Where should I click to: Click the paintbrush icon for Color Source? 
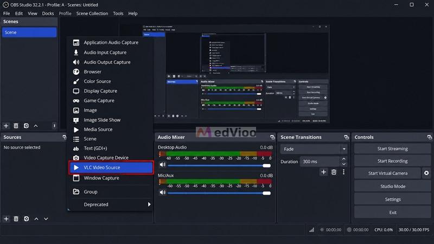coord(76,81)
